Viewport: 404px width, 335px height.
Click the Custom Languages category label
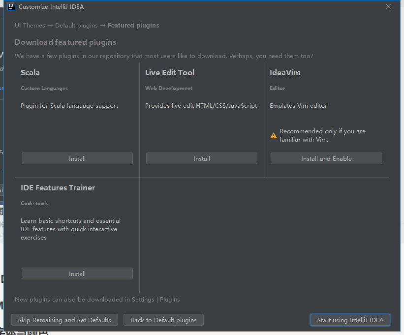[x=44, y=89]
